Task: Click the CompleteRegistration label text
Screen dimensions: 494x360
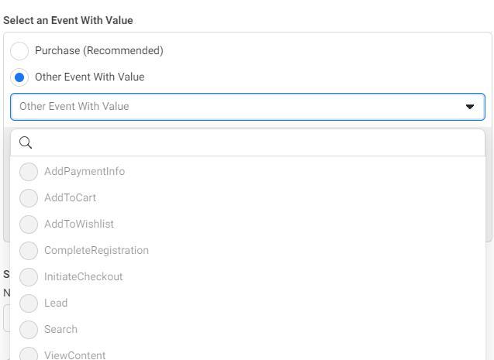Action: (x=96, y=251)
